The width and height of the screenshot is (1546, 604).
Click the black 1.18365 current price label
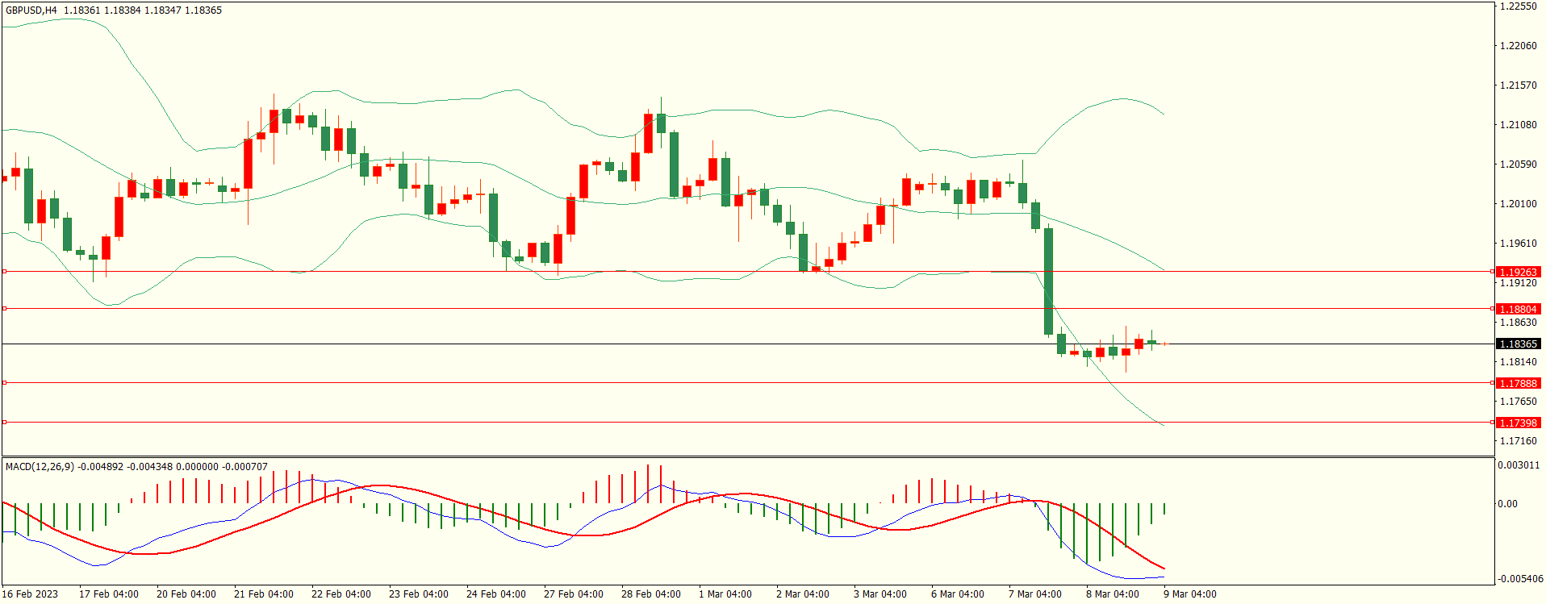1518,344
